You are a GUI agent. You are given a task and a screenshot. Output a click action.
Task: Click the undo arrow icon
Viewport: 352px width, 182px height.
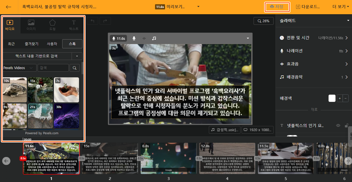coord(92,21)
